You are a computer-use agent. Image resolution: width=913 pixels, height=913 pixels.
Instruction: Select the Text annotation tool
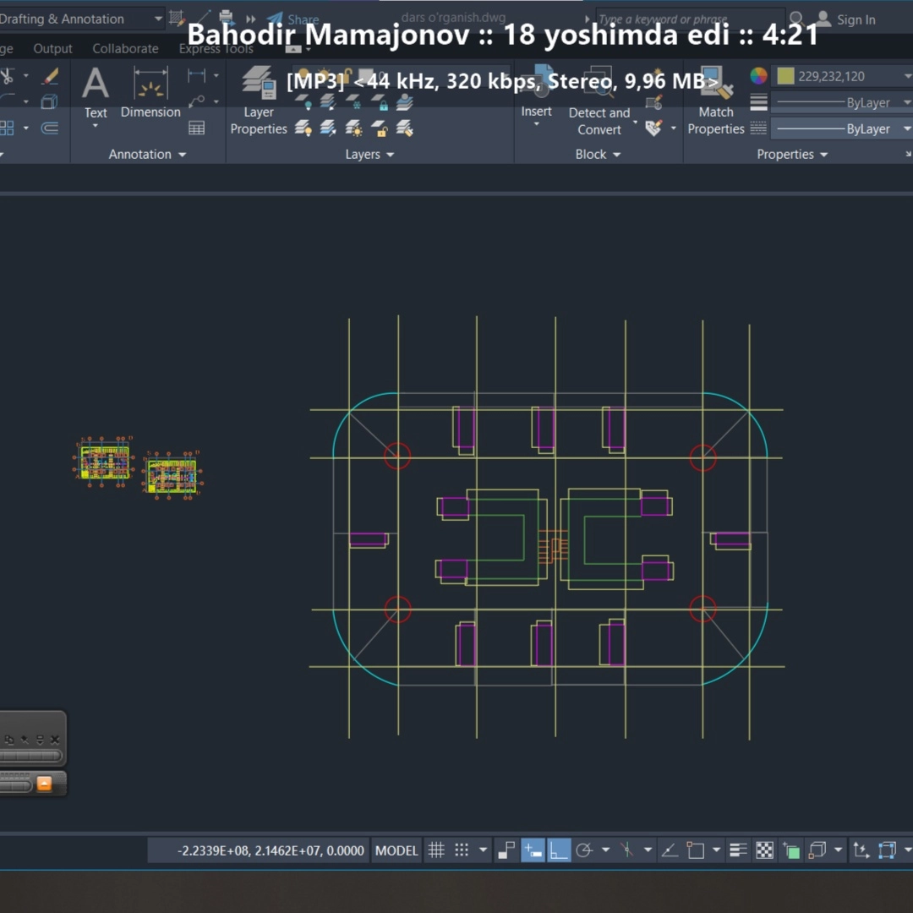(96, 93)
